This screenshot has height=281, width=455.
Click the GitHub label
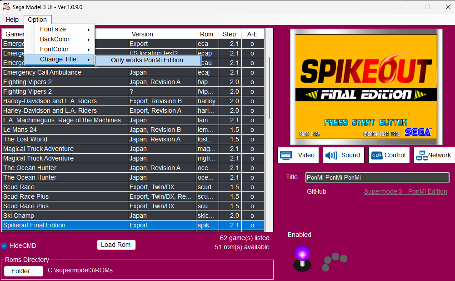(316, 191)
